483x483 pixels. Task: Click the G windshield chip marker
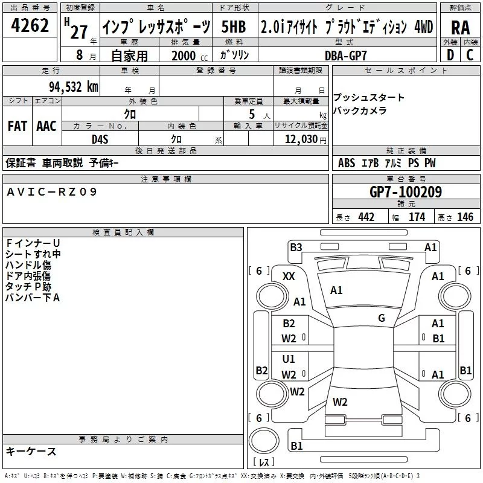pos(382,318)
